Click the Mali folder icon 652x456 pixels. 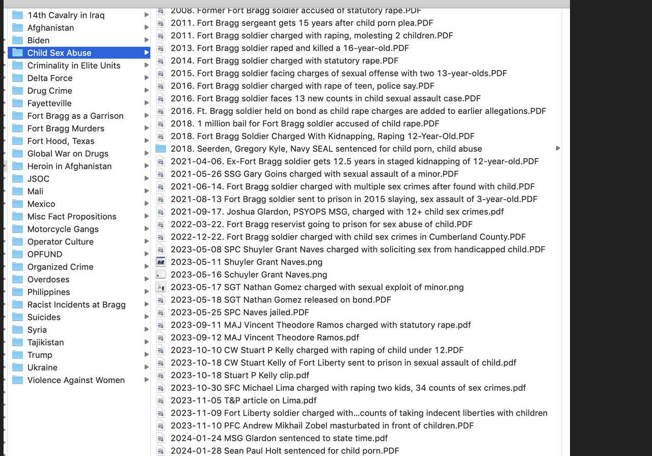18,191
